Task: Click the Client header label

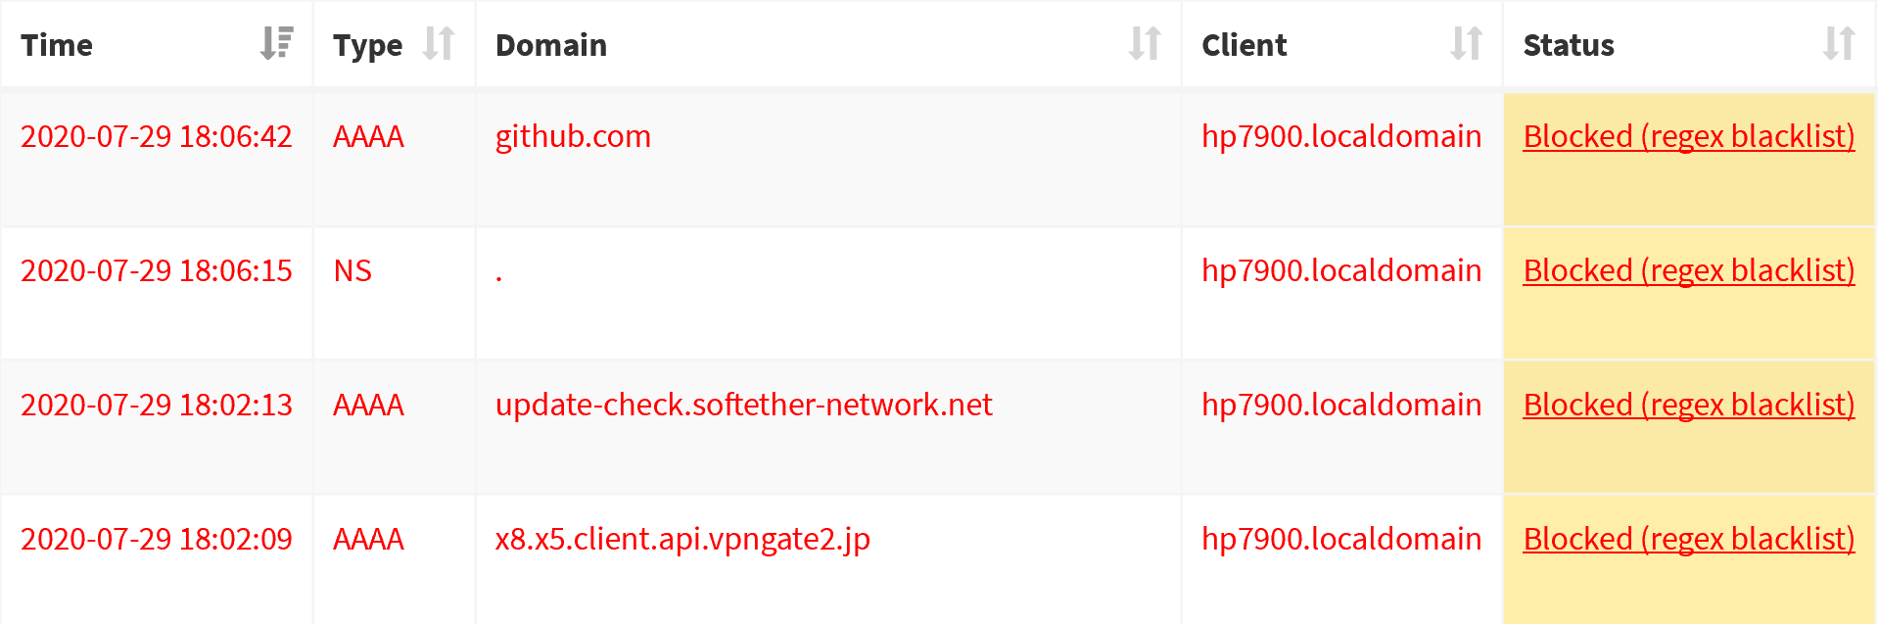Action: point(1244,45)
